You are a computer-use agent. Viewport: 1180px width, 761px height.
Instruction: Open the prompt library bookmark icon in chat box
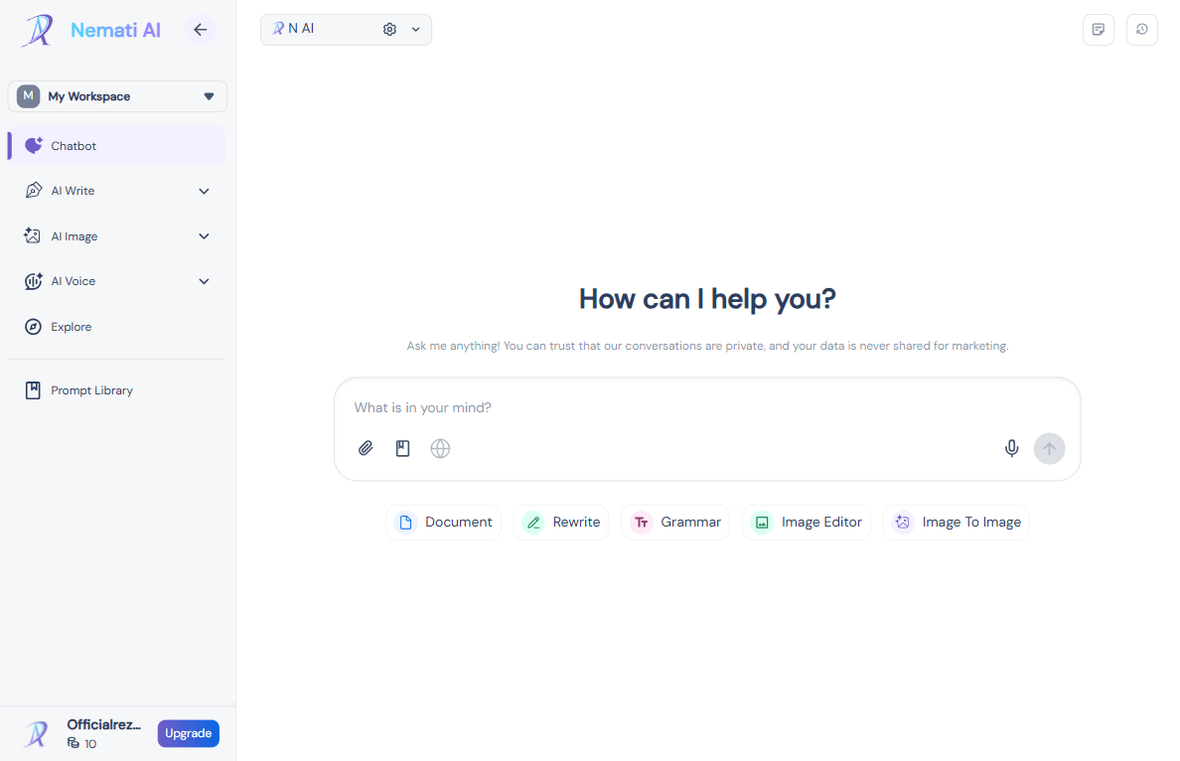pyautogui.click(x=402, y=448)
